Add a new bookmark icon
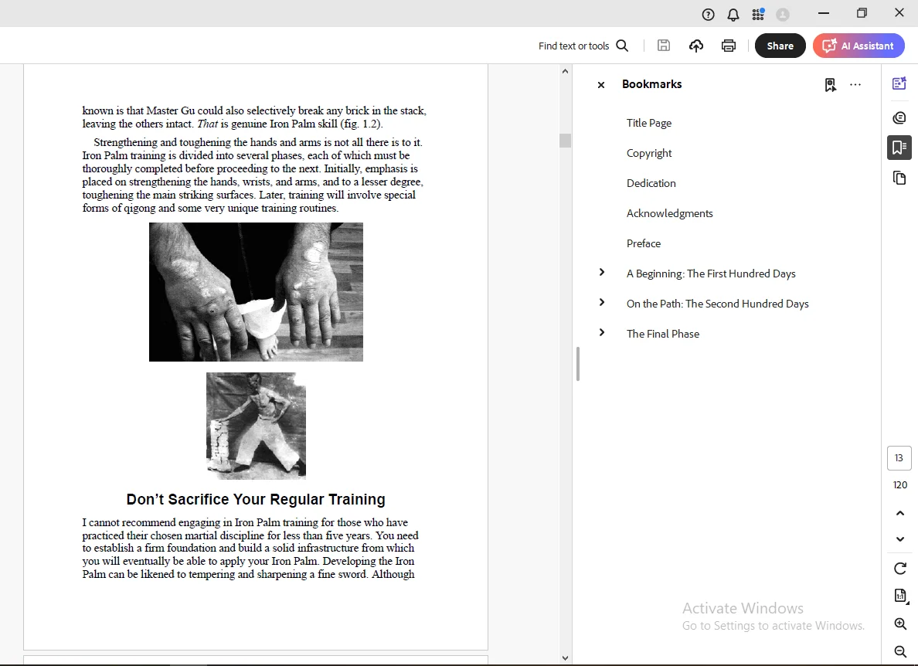Viewport: 918px width, 666px height. click(x=830, y=85)
